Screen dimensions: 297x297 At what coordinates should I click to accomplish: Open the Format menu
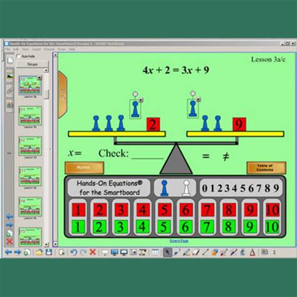point(49,49)
